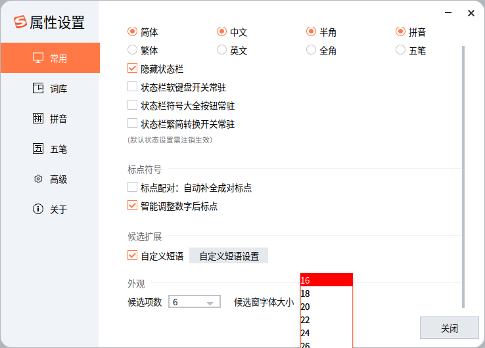Viewport: 485px width, 348px height.
Task: Switch to the 五笔 settings tab label
Action: tap(58, 149)
